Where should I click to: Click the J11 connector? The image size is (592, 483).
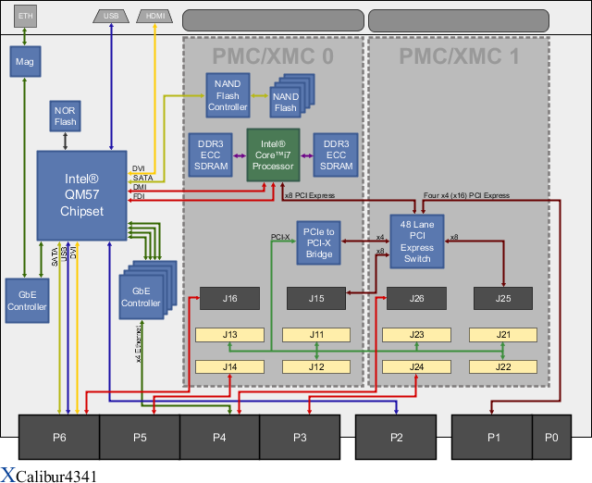coord(316,335)
